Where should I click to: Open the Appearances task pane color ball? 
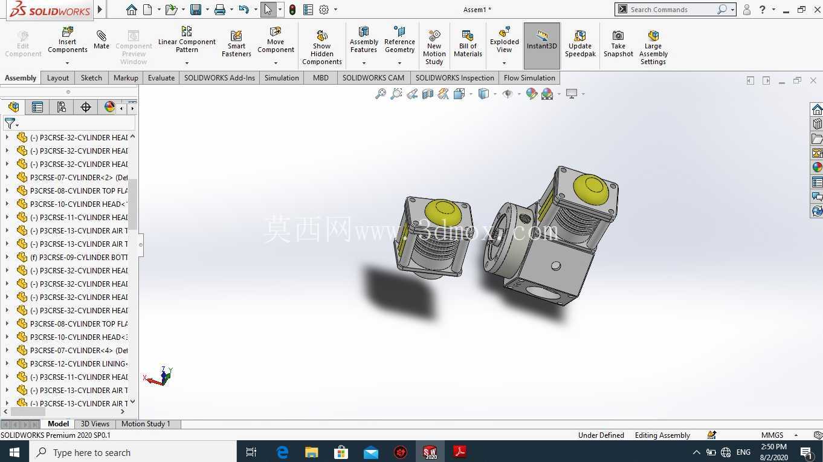[x=817, y=168]
